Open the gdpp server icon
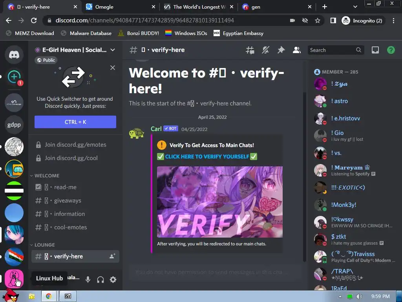The image size is (402, 302). point(14,125)
